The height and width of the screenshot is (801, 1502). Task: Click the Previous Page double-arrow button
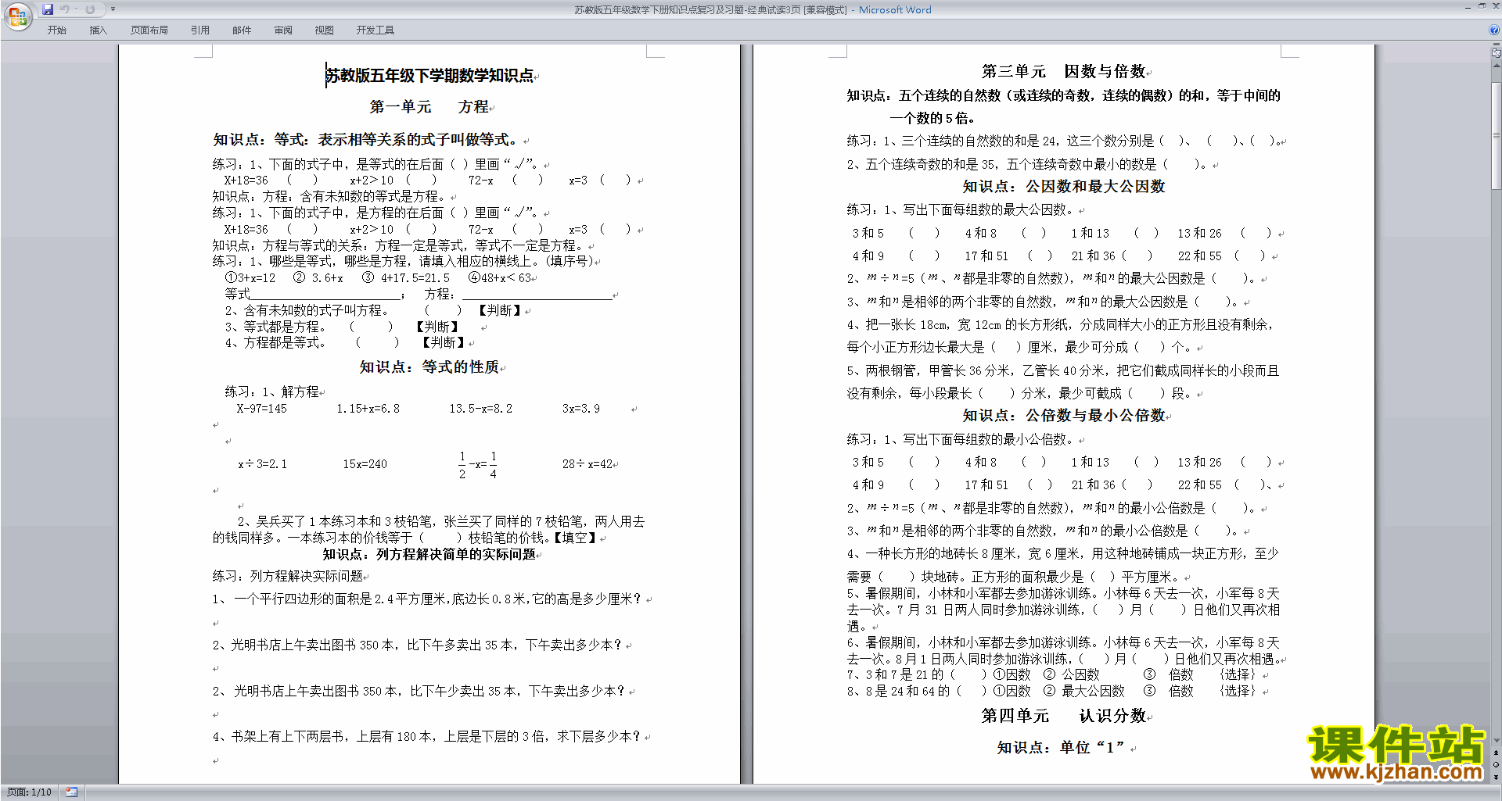pyautogui.click(x=1497, y=753)
